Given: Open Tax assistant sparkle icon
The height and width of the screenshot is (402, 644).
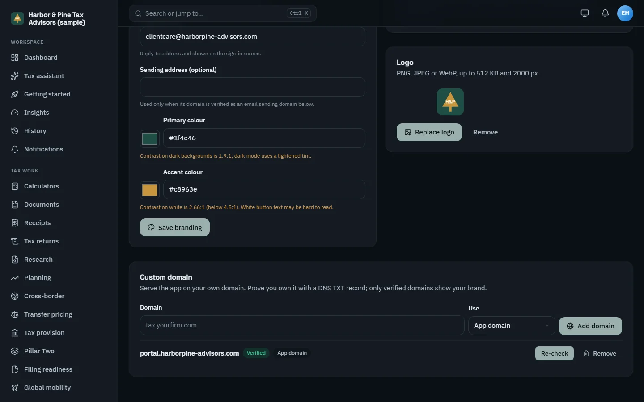Looking at the screenshot, I should pyautogui.click(x=15, y=76).
